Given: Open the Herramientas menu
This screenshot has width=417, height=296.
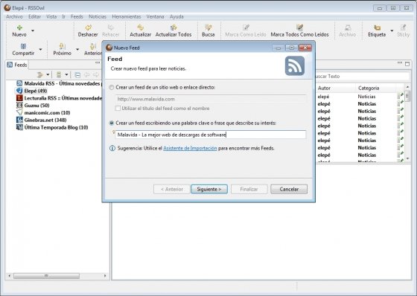Looking at the screenshot, I should 127,16.
